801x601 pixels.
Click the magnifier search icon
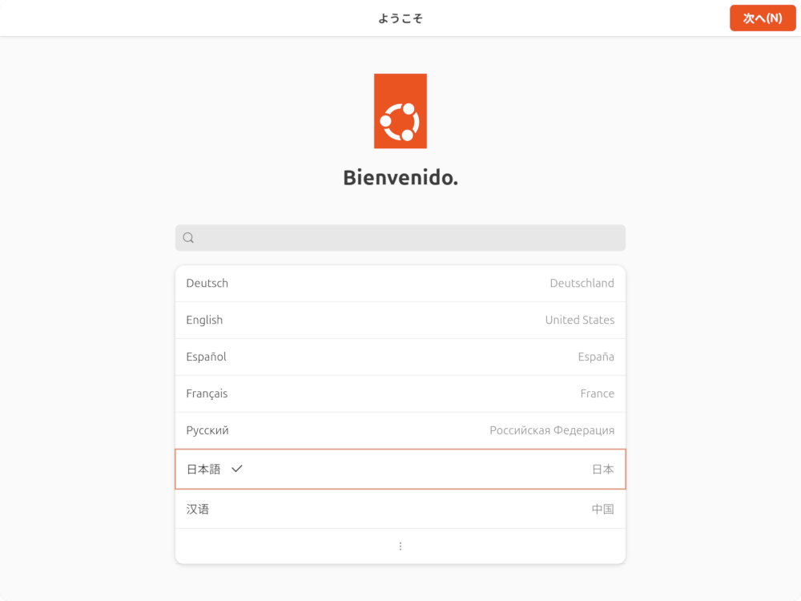click(x=188, y=237)
